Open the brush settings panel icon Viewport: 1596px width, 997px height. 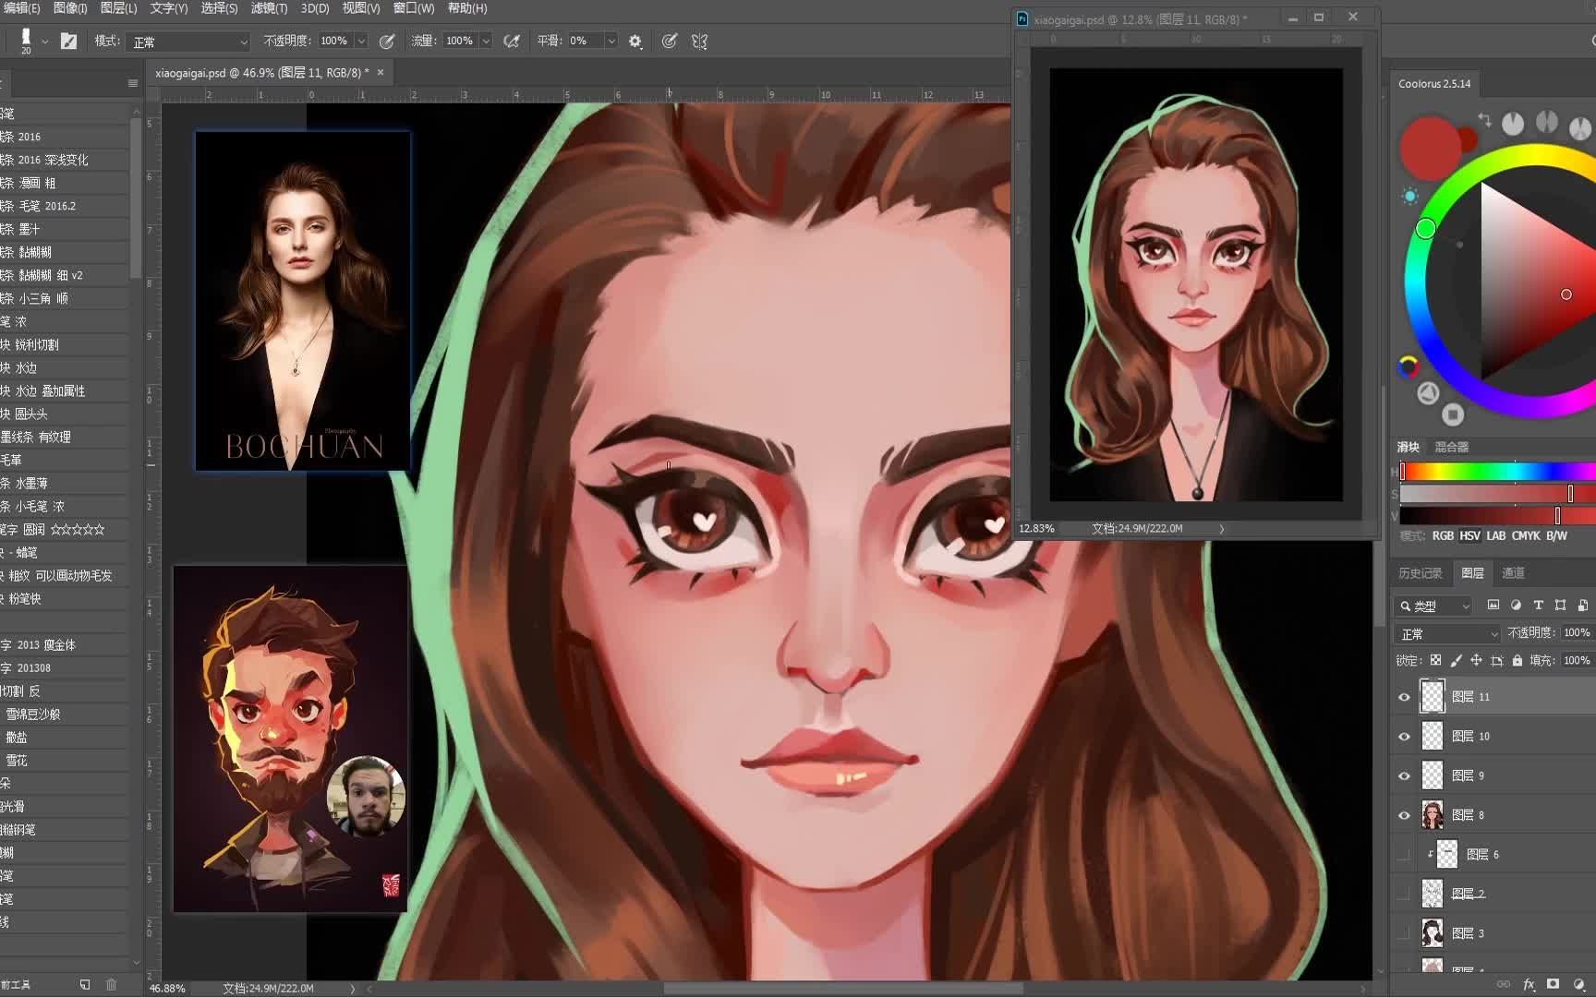point(68,41)
